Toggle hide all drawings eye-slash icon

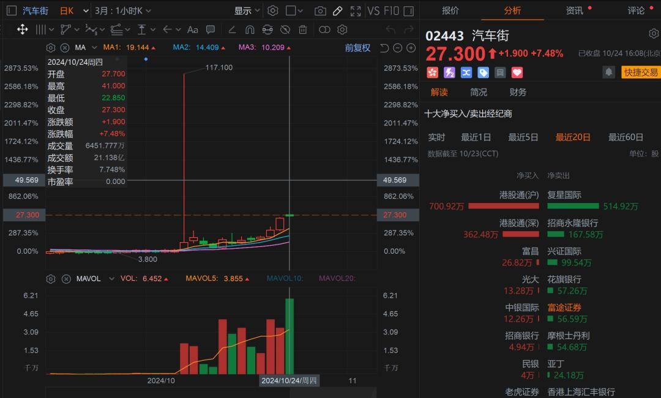click(285, 29)
